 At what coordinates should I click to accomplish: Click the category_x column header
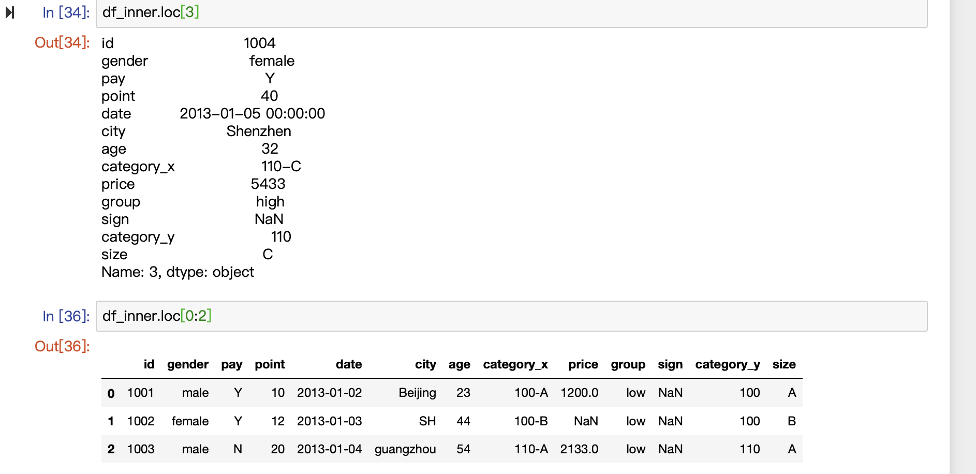515,364
